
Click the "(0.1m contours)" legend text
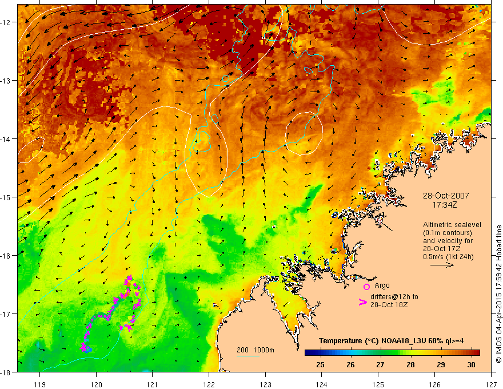coord(448,233)
